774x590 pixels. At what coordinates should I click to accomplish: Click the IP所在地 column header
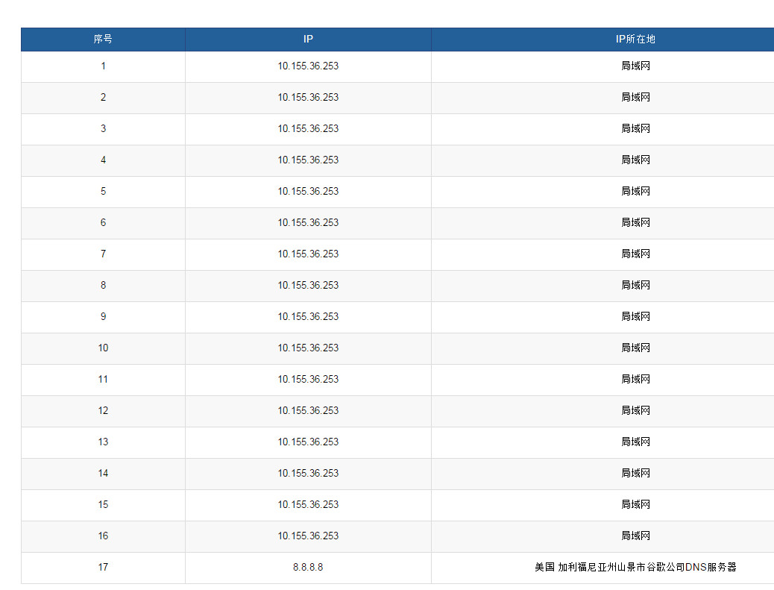pos(635,40)
